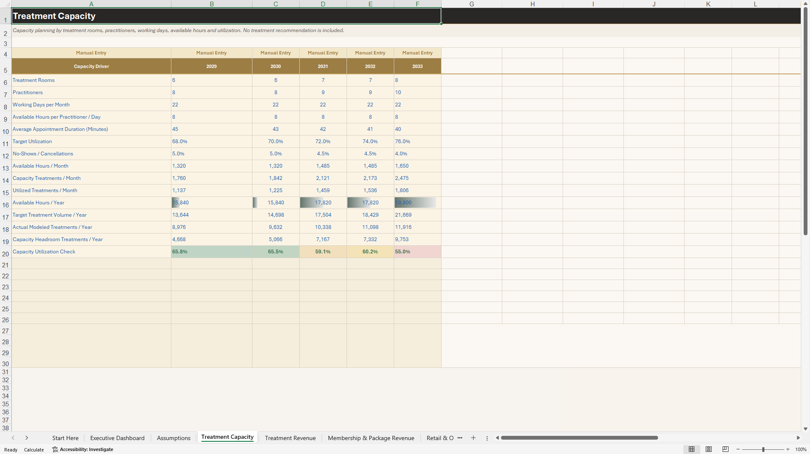Image resolution: width=810 pixels, height=454 pixels.
Task: Open the Membership & Package Revenue sheet
Action: pos(371,438)
